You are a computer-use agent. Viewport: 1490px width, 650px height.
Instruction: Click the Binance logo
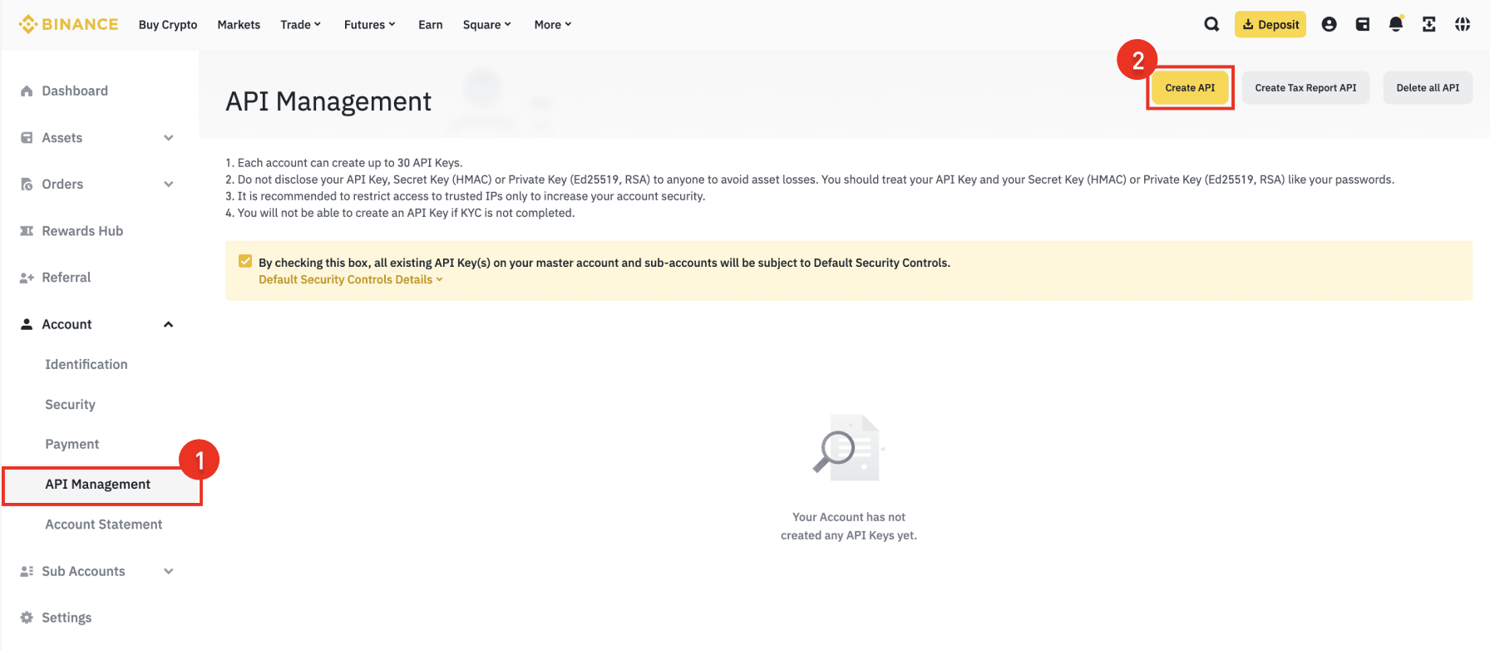pyautogui.click(x=68, y=24)
